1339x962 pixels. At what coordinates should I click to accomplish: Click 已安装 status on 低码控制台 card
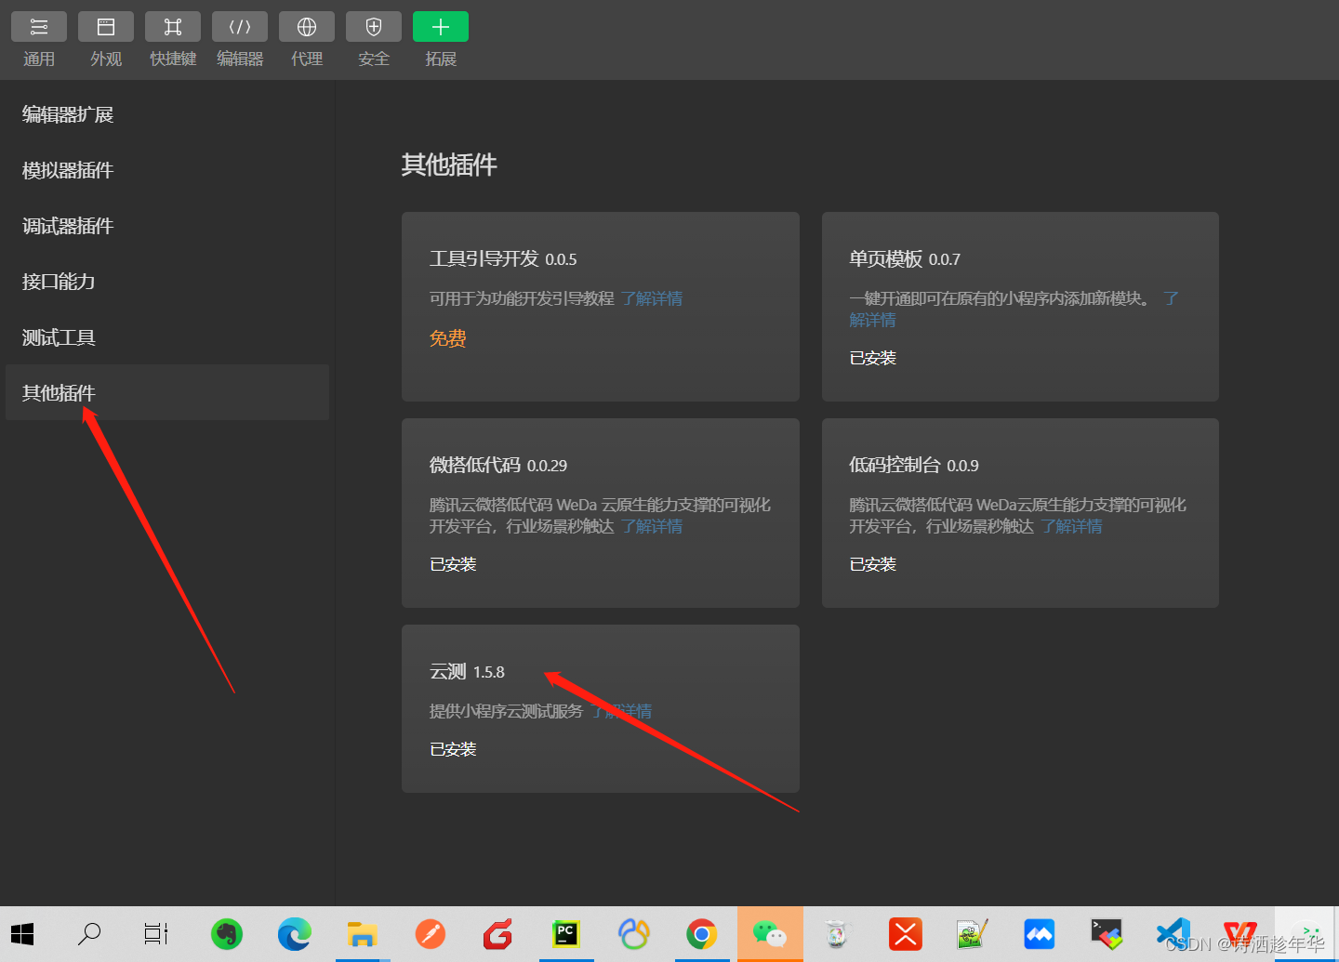872,564
